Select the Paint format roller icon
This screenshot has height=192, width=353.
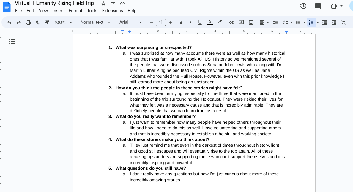click(x=47, y=23)
